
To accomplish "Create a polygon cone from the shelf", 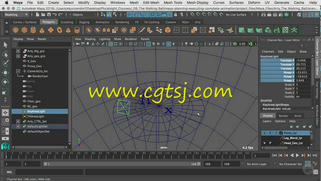I will pos(42,30).
